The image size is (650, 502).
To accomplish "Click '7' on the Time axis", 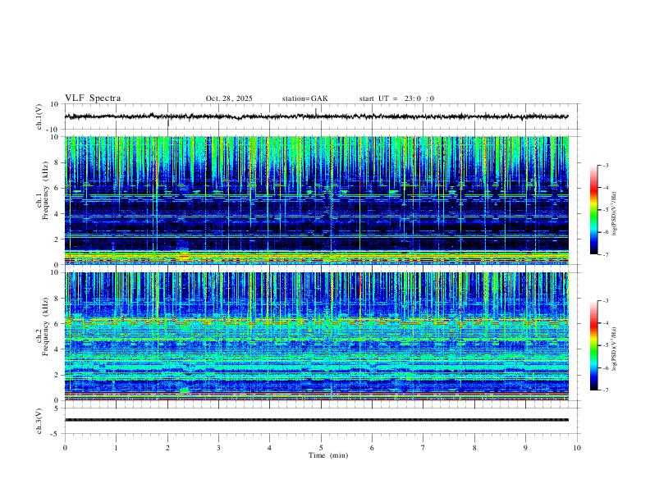I will (423, 448).
